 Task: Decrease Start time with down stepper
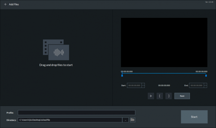[143, 87]
